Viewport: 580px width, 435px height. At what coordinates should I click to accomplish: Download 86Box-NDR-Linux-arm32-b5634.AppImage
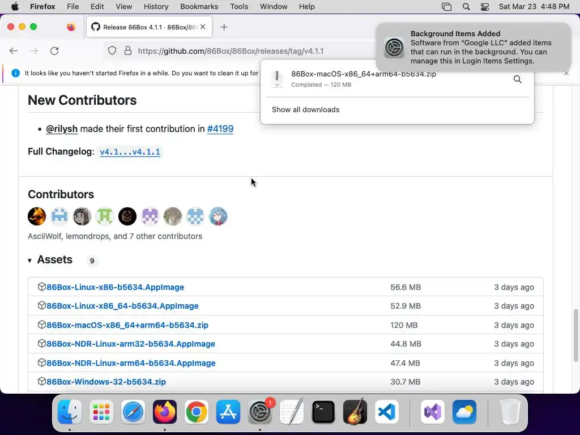pyautogui.click(x=131, y=344)
